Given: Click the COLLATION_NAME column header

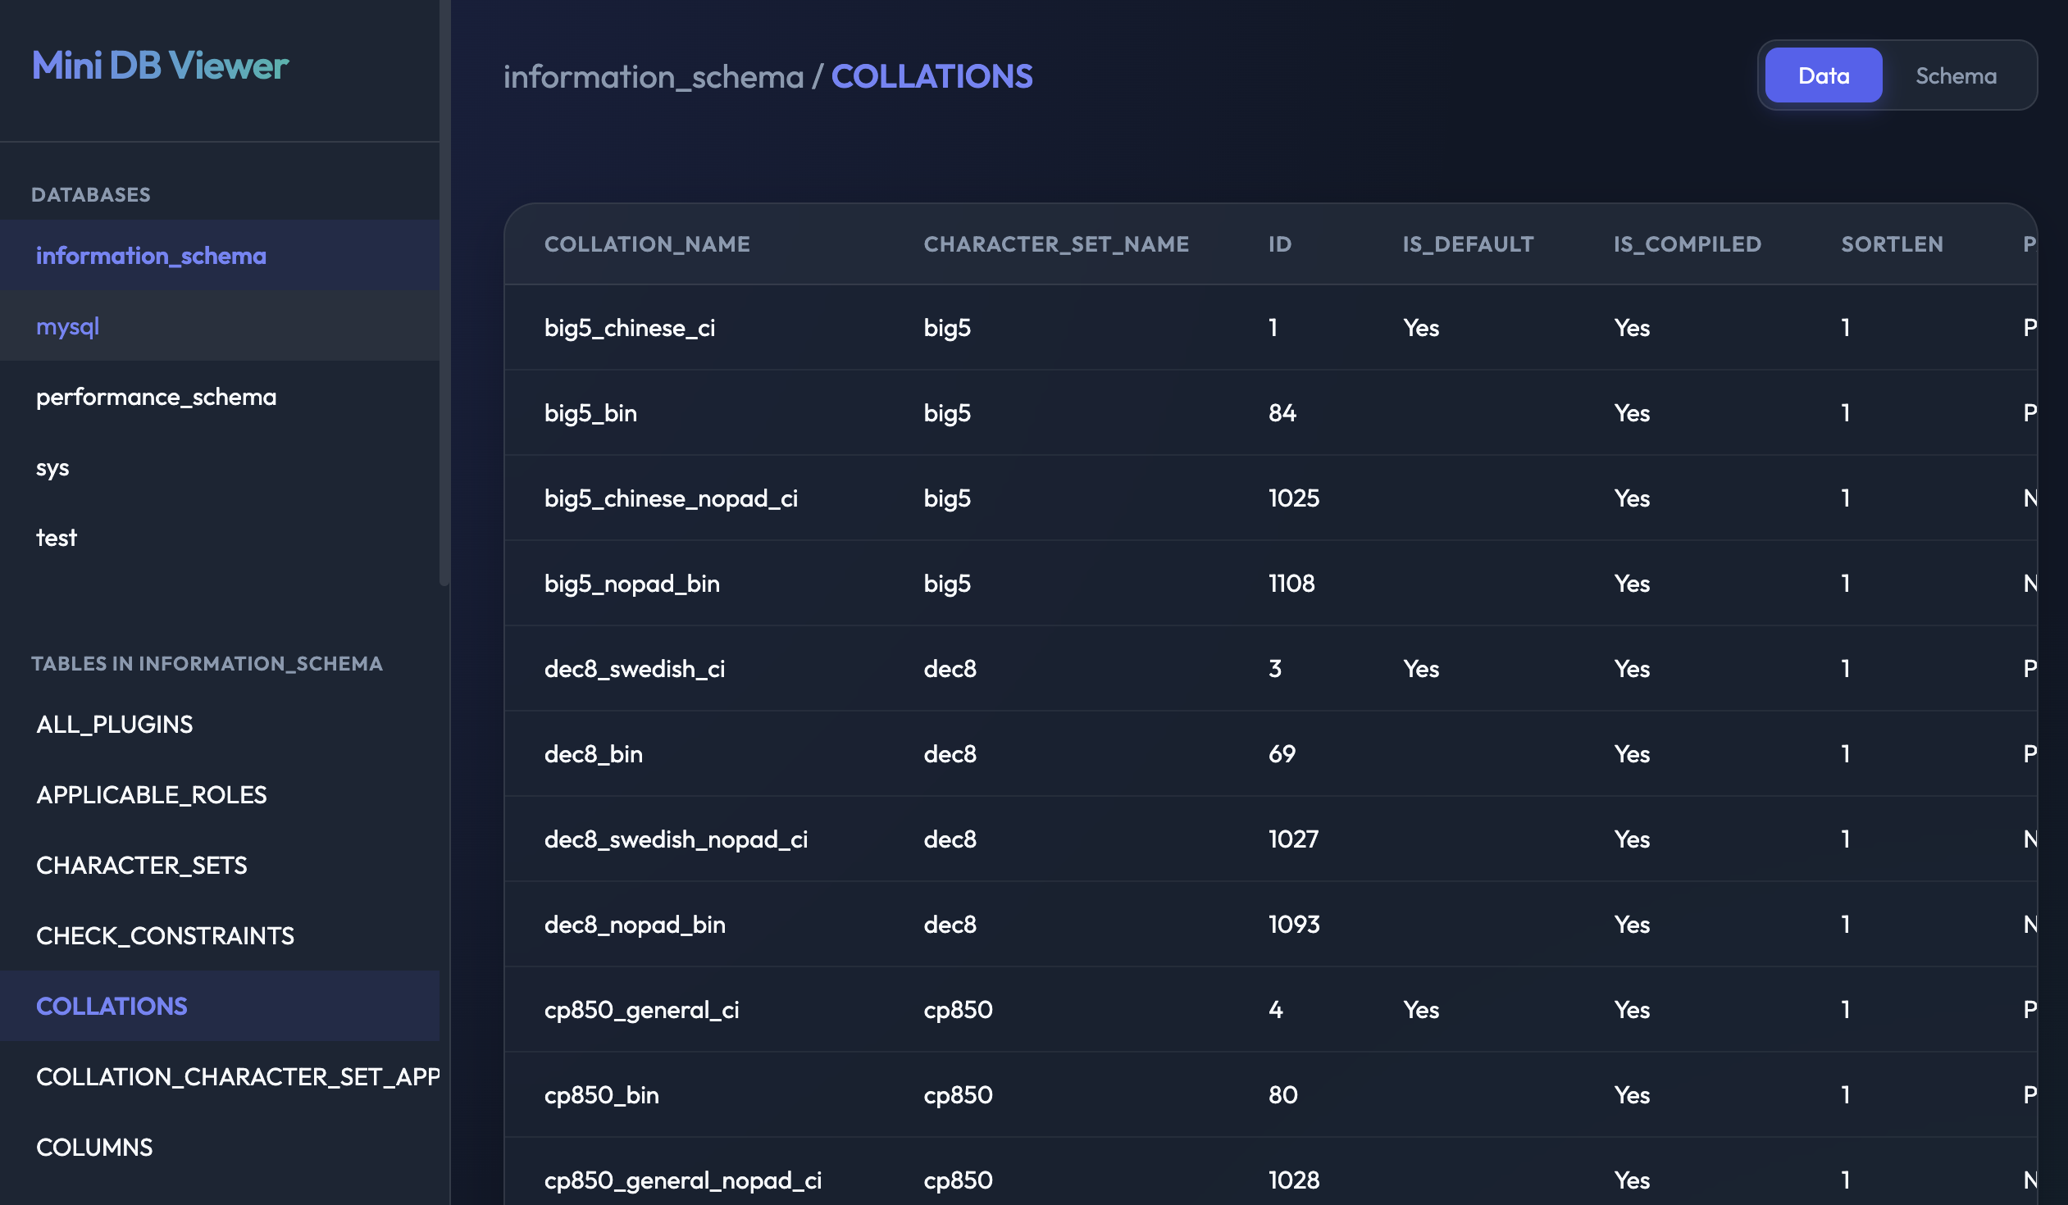Looking at the screenshot, I should pos(647,244).
